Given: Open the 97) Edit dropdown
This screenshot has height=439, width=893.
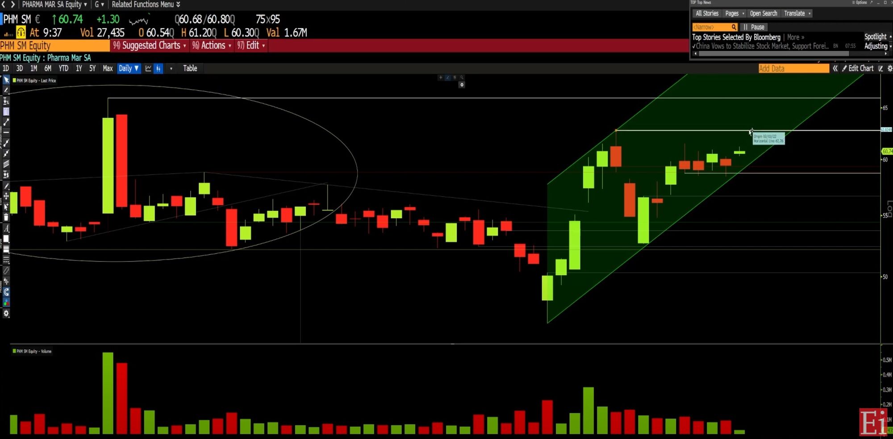Looking at the screenshot, I should 251,46.
